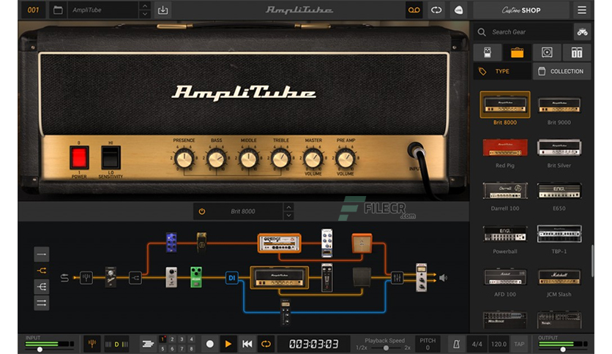The height and width of the screenshot is (354, 612).
Task: Open the AmpliTube preset name dropdown
Action: point(103,10)
